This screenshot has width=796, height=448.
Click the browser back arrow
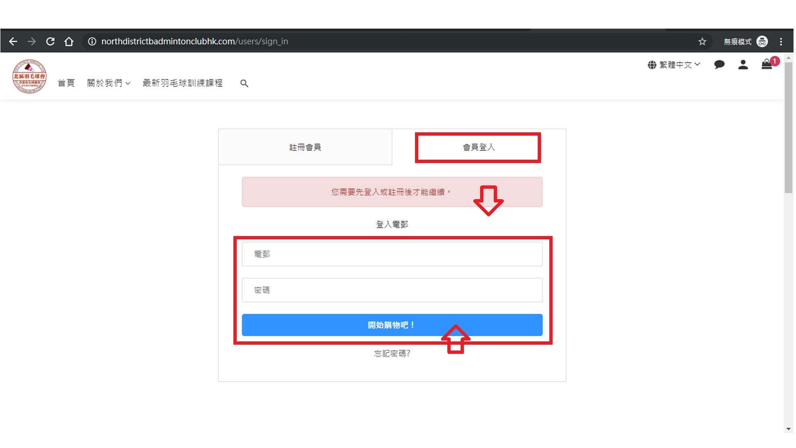pyautogui.click(x=13, y=41)
